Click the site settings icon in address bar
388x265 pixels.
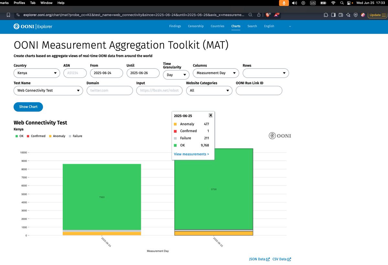coord(18,15)
